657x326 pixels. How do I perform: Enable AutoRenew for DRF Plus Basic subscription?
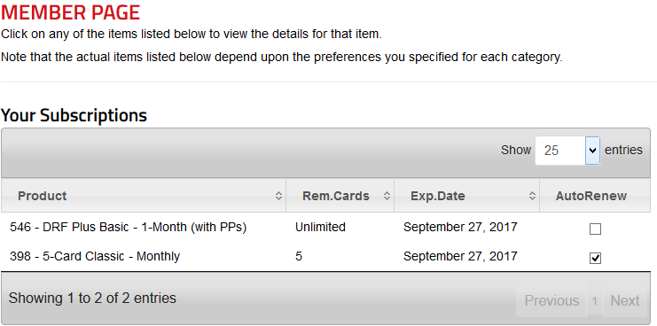(595, 229)
